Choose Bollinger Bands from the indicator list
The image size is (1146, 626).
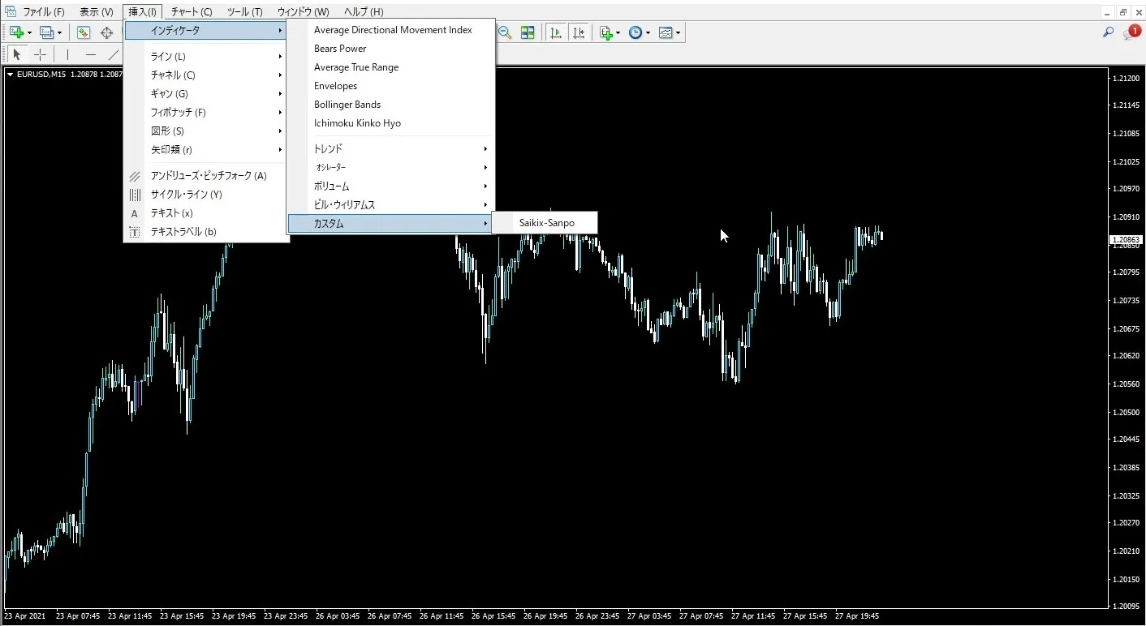pos(347,105)
